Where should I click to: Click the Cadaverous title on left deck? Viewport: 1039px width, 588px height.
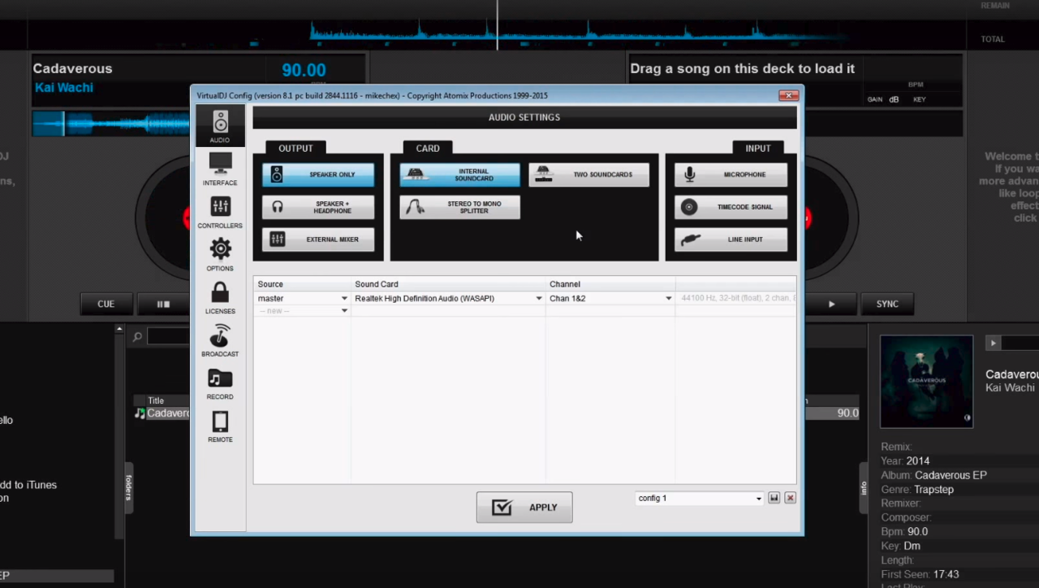pos(72,69)
